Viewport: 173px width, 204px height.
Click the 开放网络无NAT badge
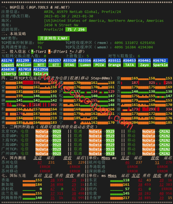(x=54, y=38)
